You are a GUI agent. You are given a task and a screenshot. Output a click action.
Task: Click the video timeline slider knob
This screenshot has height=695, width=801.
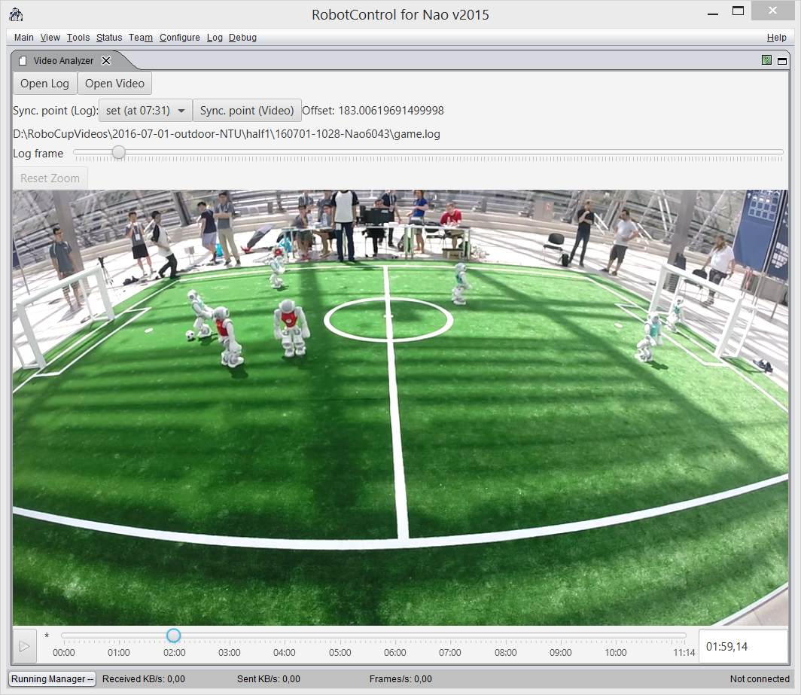click(x=174, y=636)
